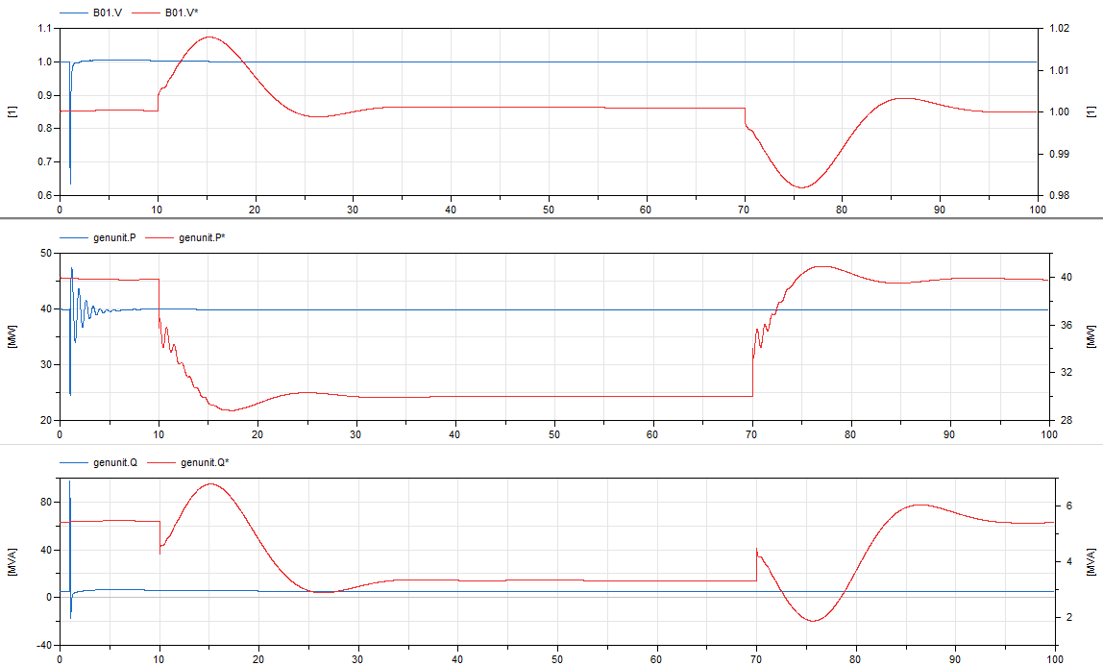Click the 70 tick label in the middle plot

click(x=752, y=432)
